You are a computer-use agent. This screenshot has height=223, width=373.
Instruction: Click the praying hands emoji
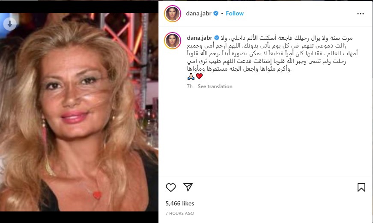click(191, 76)
